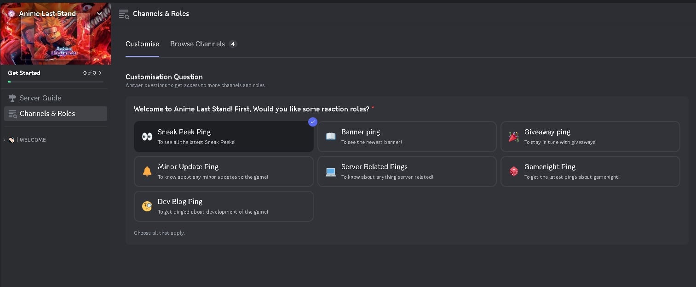This screenshot has width=696, height=287.
Task: Uncheck the blue checkmark on Sneak Peek Ping
Action: pyautogui.click(x=313, y=122)
